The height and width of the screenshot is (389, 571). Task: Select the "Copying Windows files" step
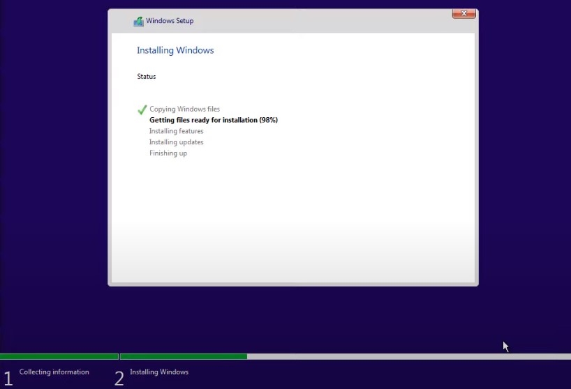tap(184, 109)
